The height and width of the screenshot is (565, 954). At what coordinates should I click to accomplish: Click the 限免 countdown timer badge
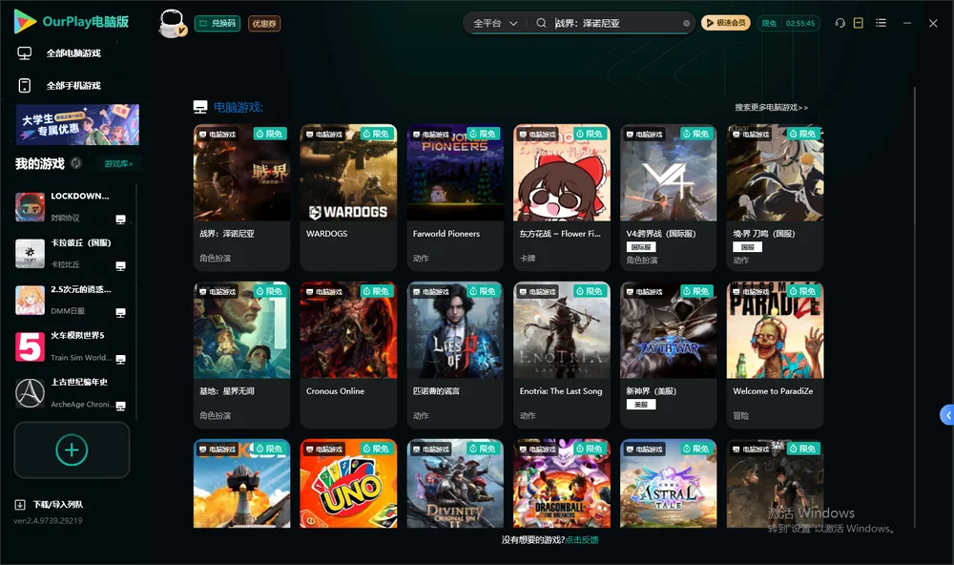tap(788, 23)
